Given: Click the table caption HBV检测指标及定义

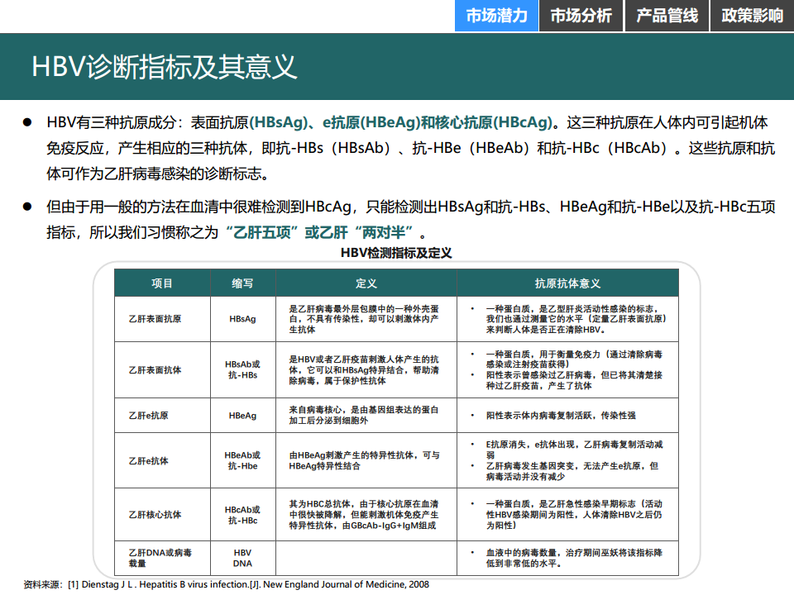Looking at the screenshot, I should [396, 253].
